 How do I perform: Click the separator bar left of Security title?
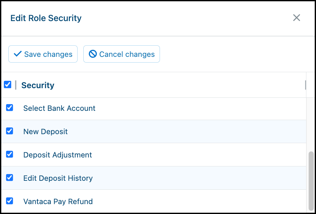coord(16,85)
